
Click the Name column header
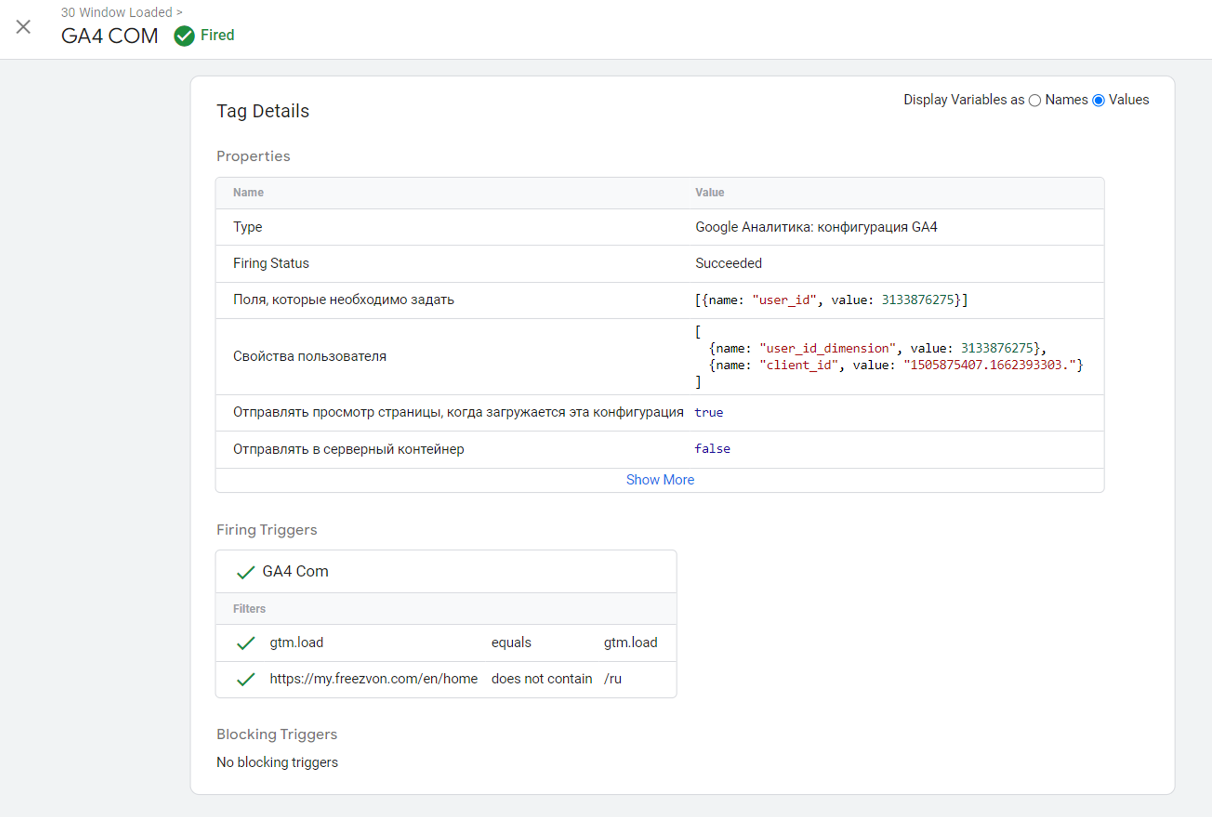pos(248,192)
